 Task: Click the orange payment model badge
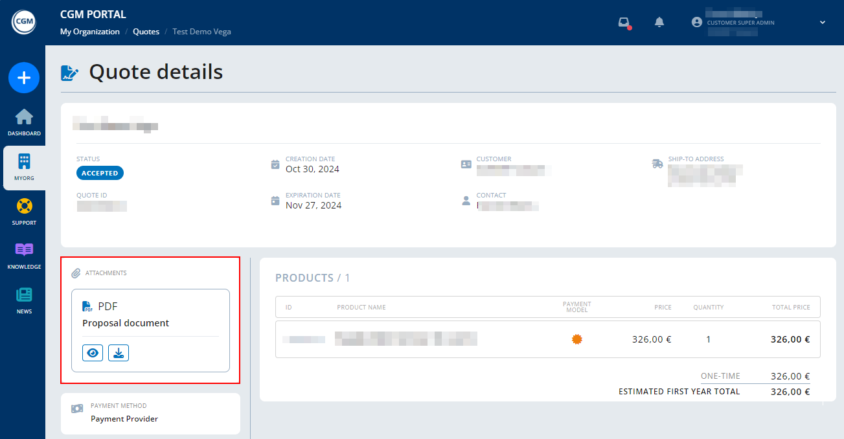[x=577, y=339]
